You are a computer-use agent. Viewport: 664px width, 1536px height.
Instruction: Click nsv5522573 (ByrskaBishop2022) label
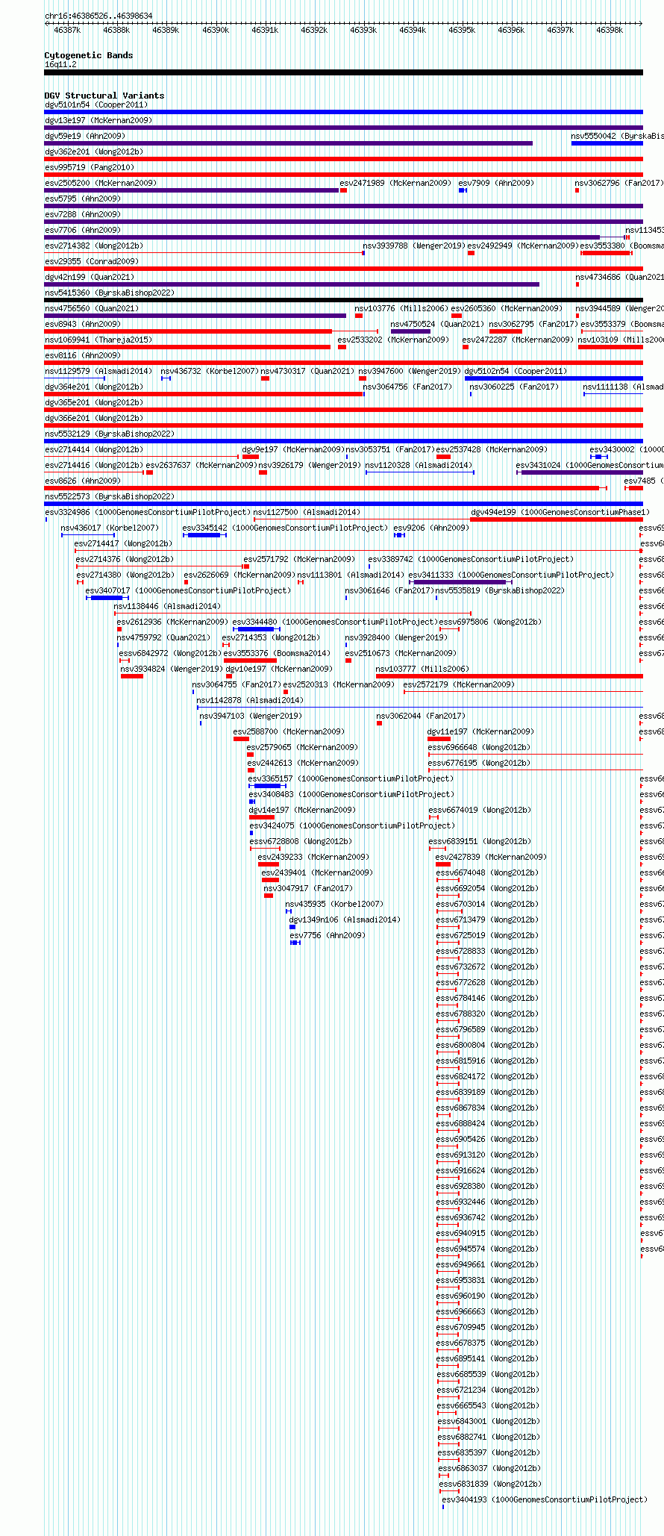click(110, 496)
